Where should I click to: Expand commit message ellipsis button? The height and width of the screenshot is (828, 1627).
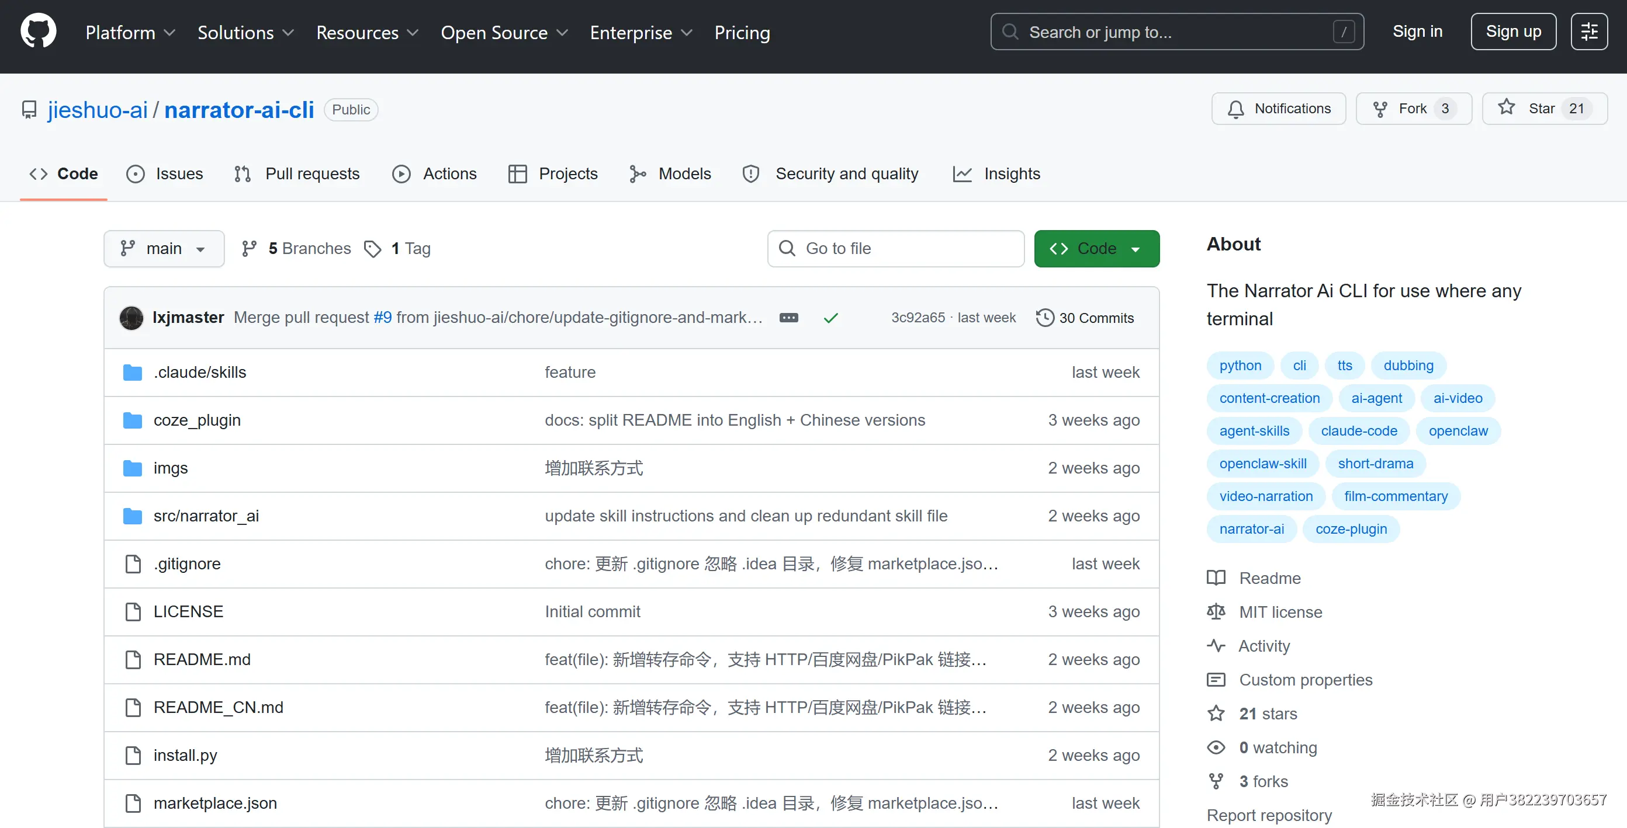pos(788,318)
